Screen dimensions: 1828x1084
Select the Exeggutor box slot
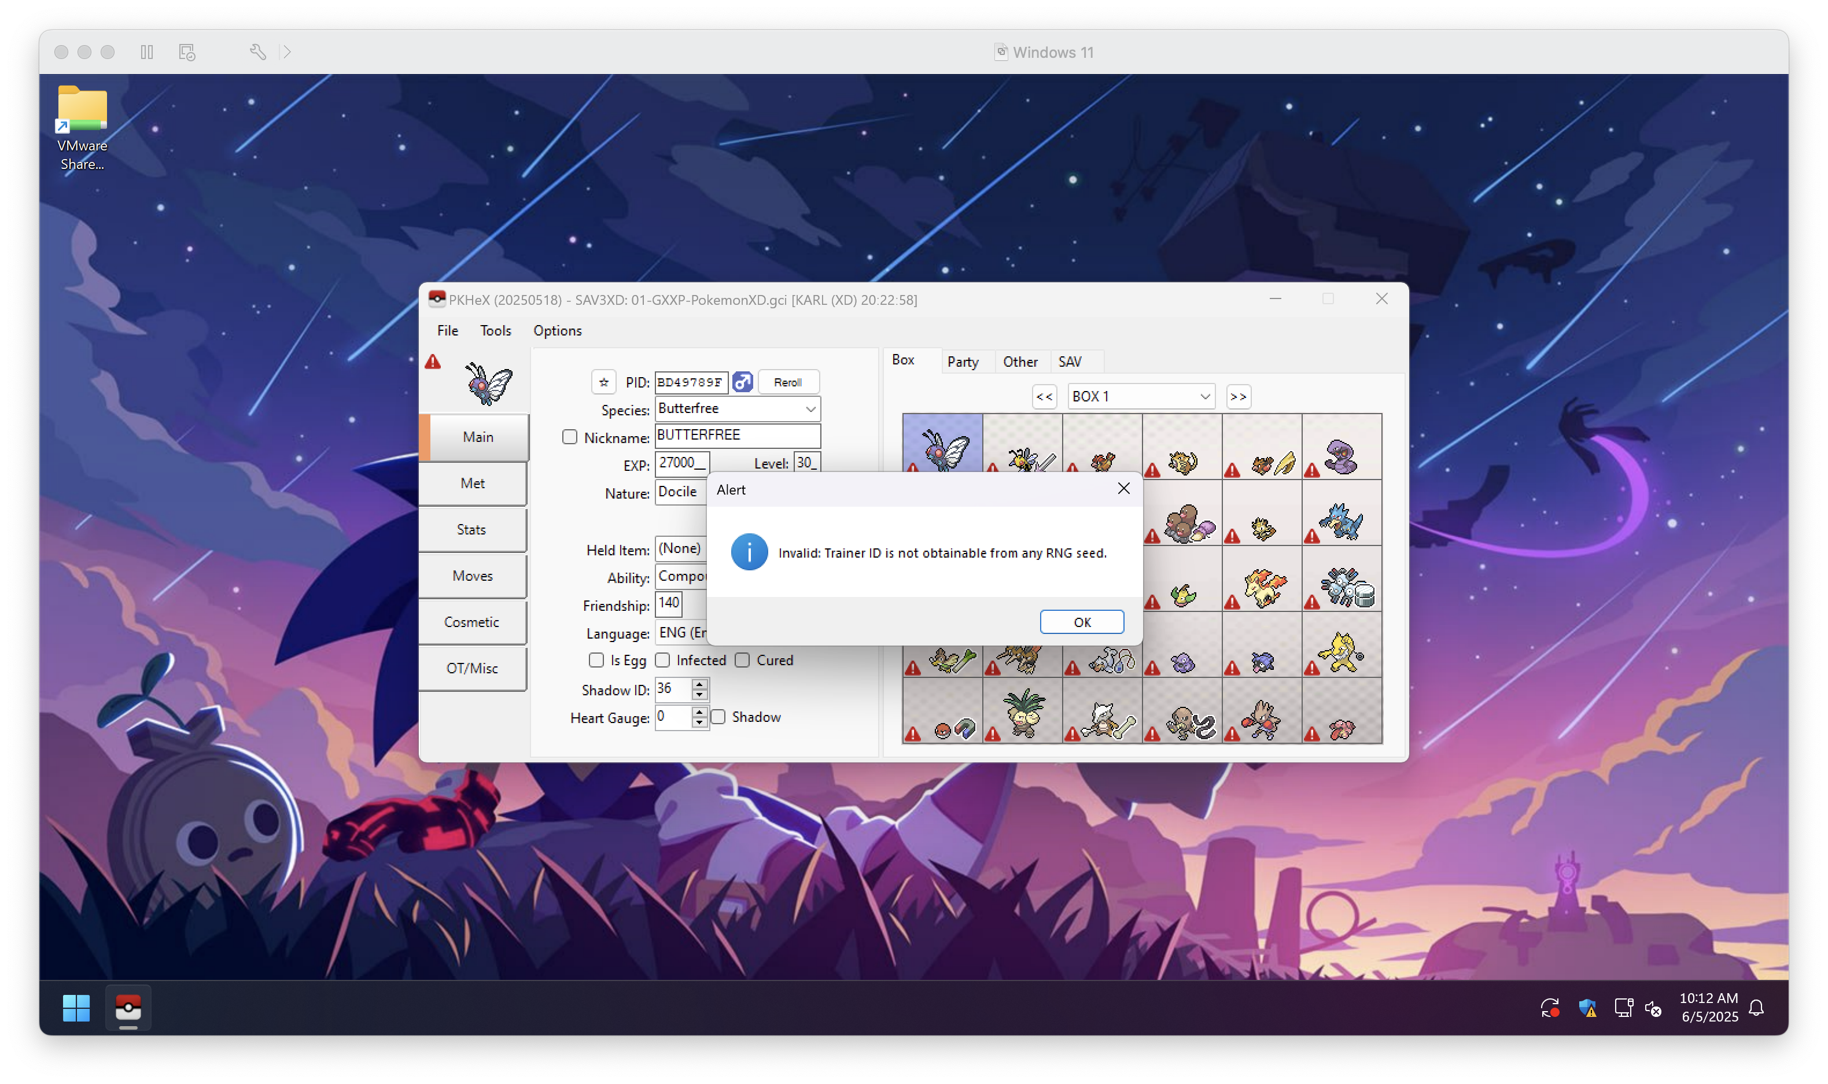1022,712
